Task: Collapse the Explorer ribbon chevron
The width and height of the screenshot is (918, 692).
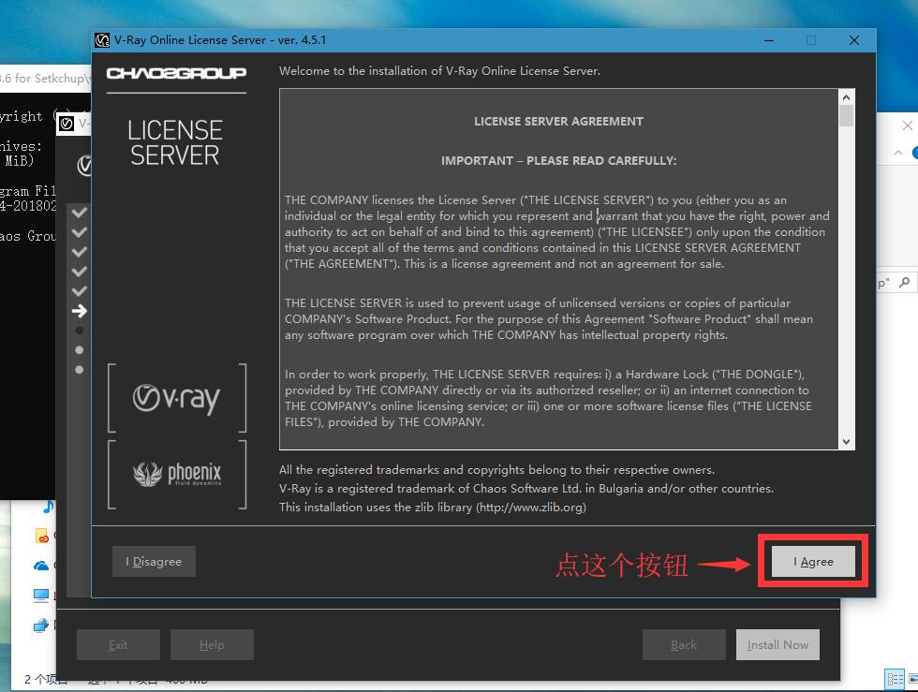Action: pyautogui.click(x=898, y=153)
